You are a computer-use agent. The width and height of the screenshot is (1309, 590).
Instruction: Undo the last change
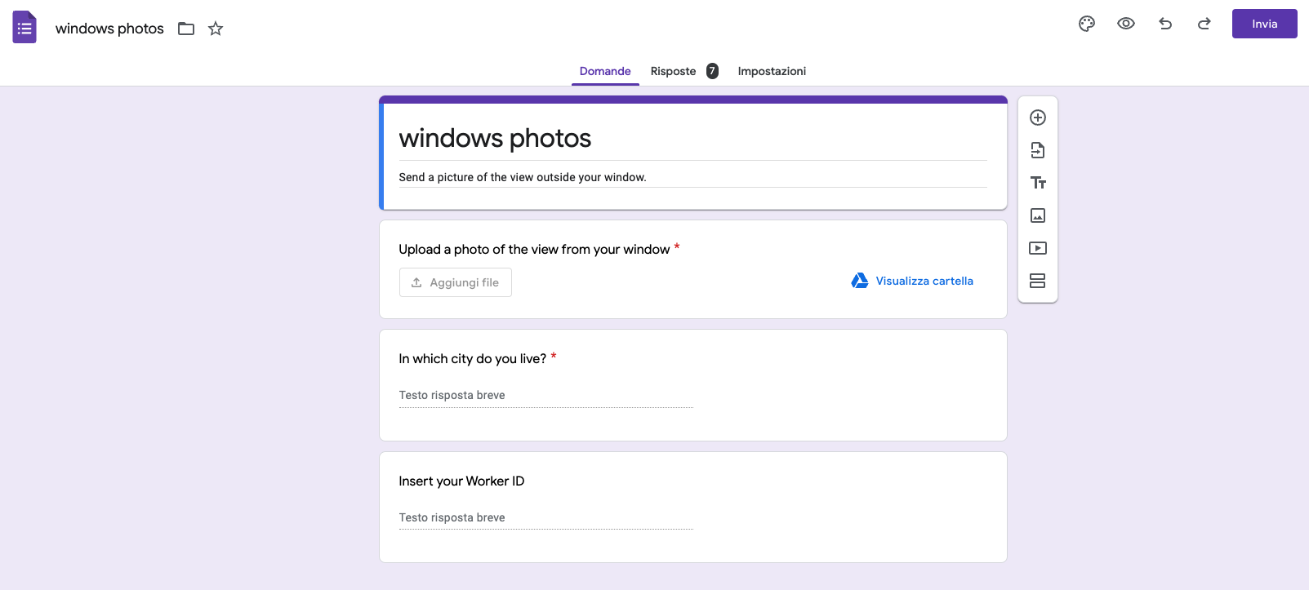(1165, 24)
